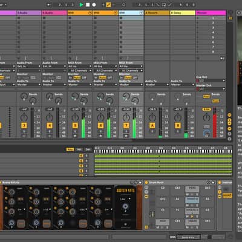Select the Vel zone editor tab

[x=79, y=149]
